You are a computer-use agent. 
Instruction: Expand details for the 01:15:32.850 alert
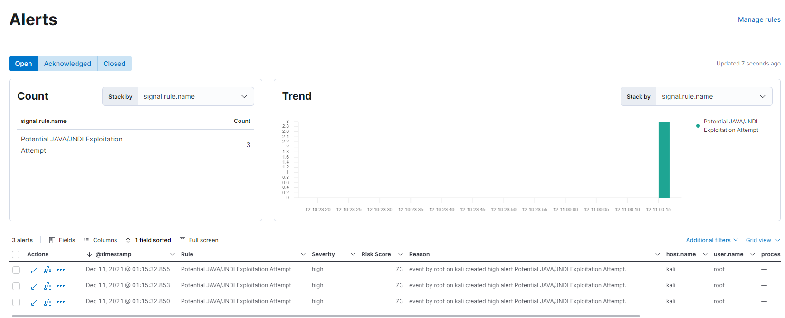(x=35, y=302)
